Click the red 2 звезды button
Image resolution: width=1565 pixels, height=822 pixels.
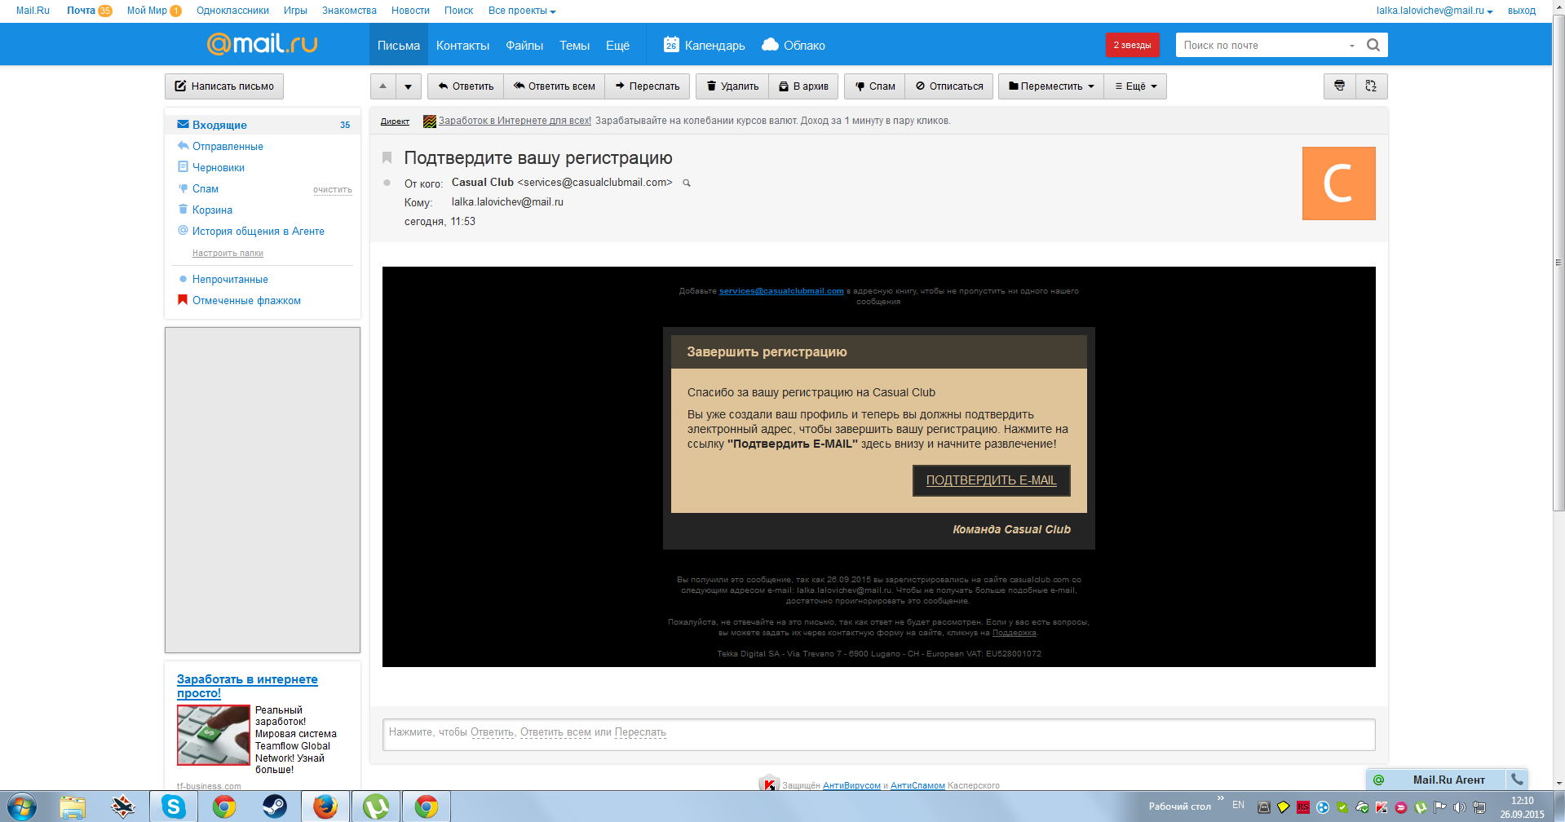click(x=1132, y=46)
